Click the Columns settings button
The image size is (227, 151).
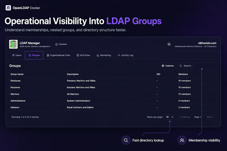click(168, 66)
